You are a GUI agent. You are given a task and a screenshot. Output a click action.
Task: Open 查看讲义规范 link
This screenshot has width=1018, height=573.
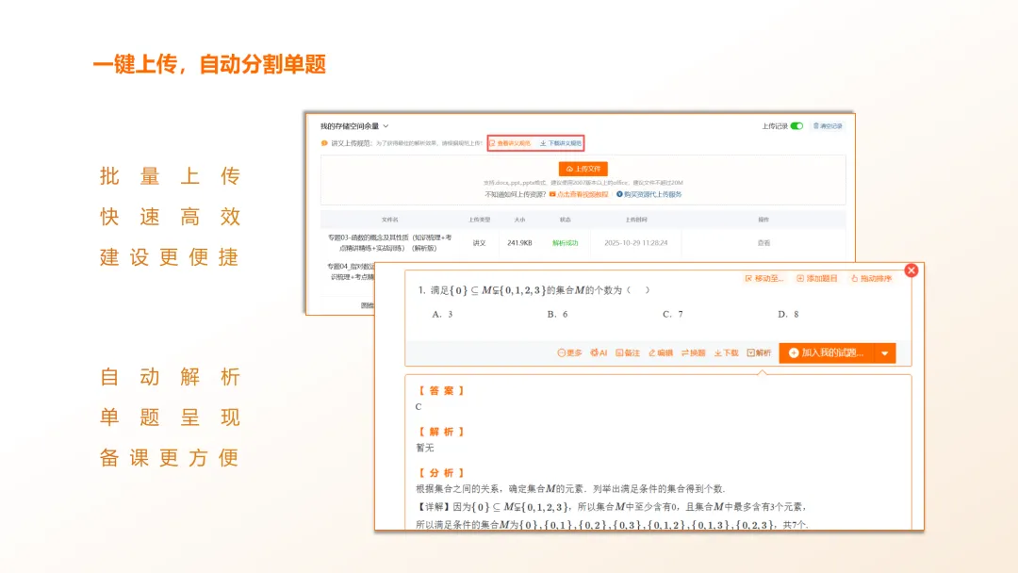coord(510,143)
